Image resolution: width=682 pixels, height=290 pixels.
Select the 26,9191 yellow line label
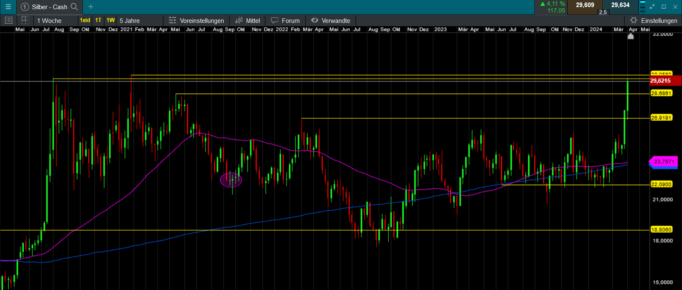661,118
